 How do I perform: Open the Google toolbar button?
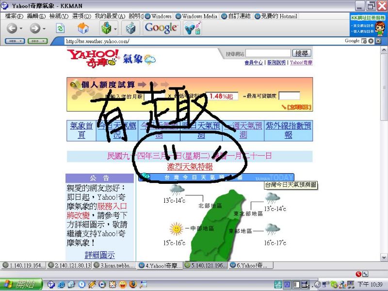click(161, 28)
